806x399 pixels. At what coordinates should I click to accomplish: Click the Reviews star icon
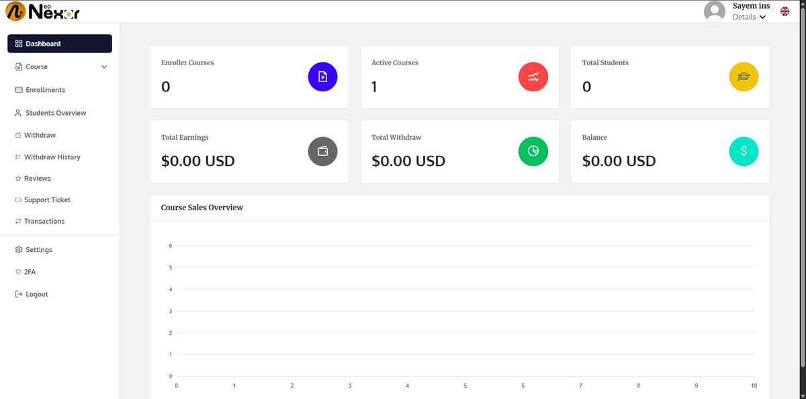[x=18, y=178]
